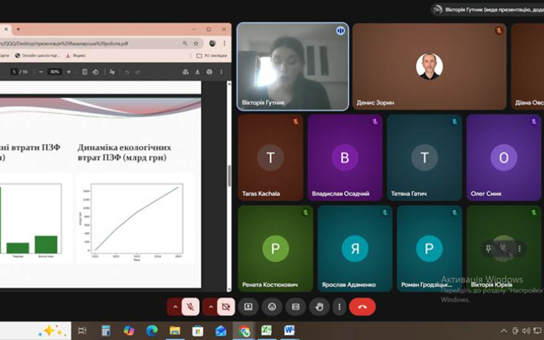
Task: Click the present screen button
Action: tap(248, 307)
